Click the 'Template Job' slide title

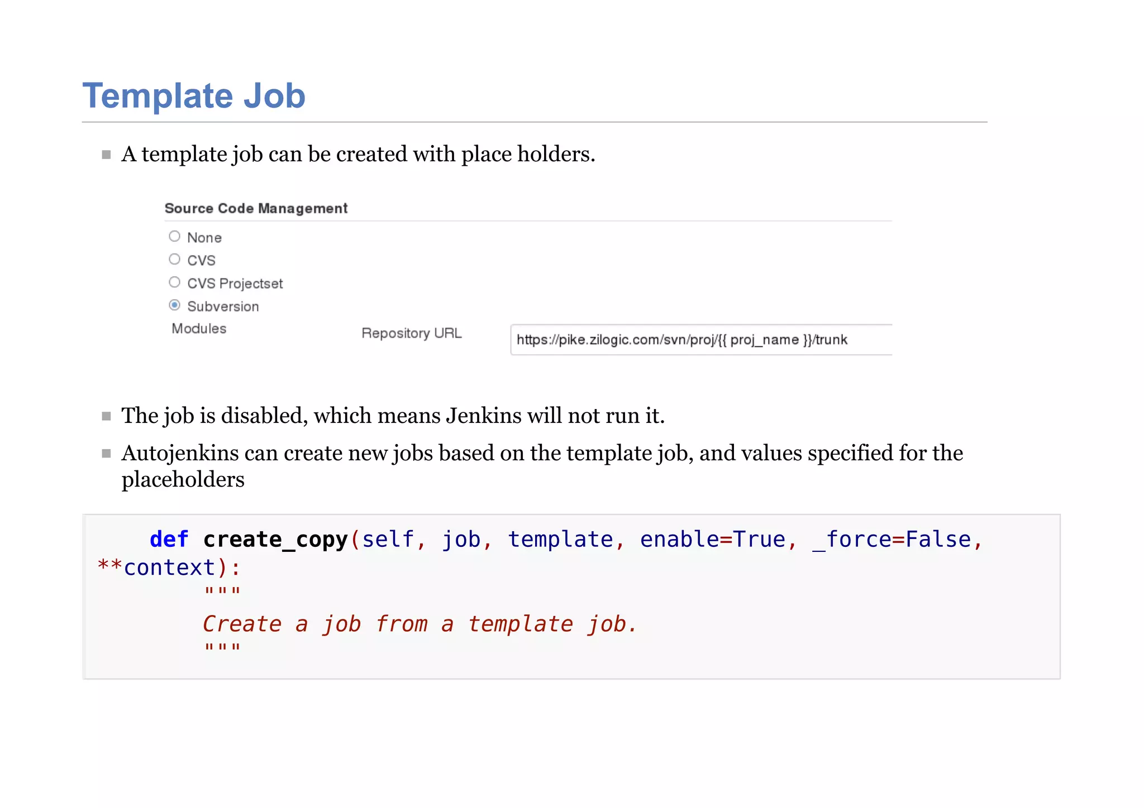pos(194,96)
